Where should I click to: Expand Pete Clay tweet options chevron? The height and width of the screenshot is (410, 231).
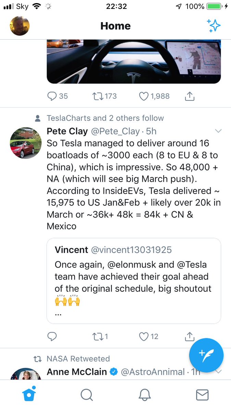[218, 131]
